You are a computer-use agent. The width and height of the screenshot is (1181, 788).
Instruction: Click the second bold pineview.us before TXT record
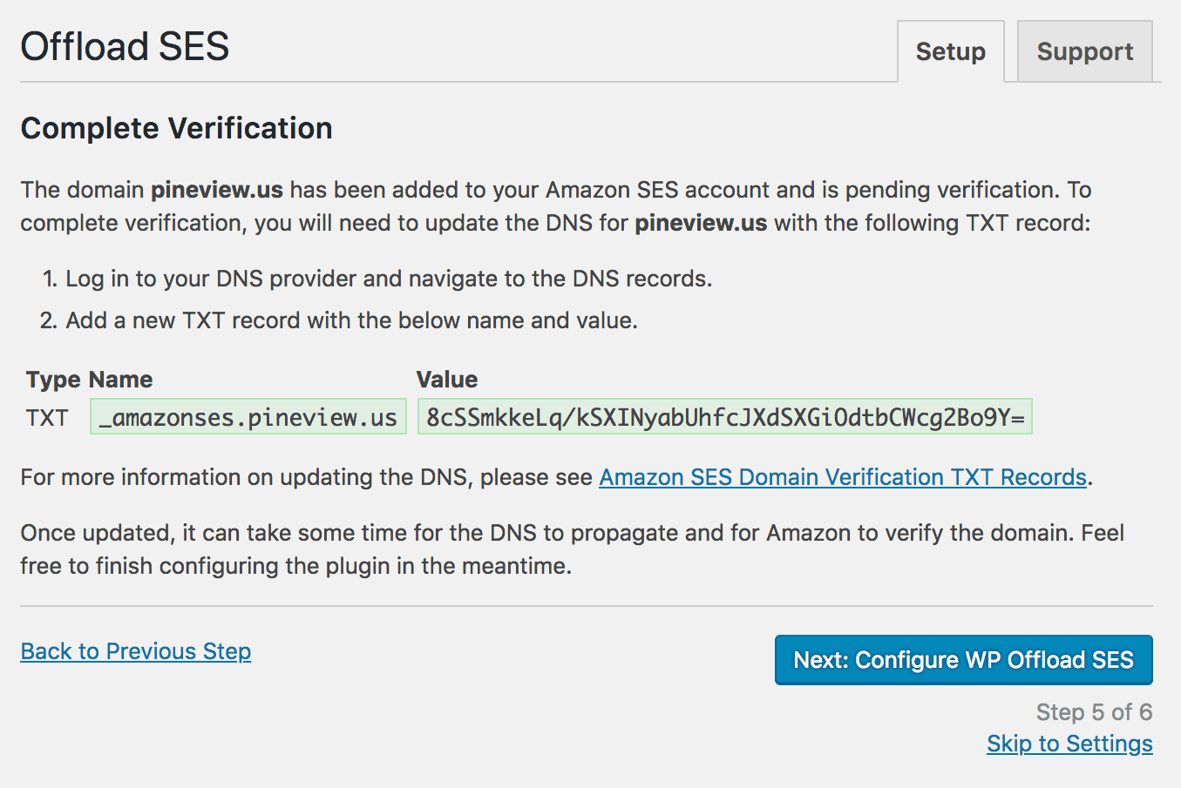coord(701,223)
